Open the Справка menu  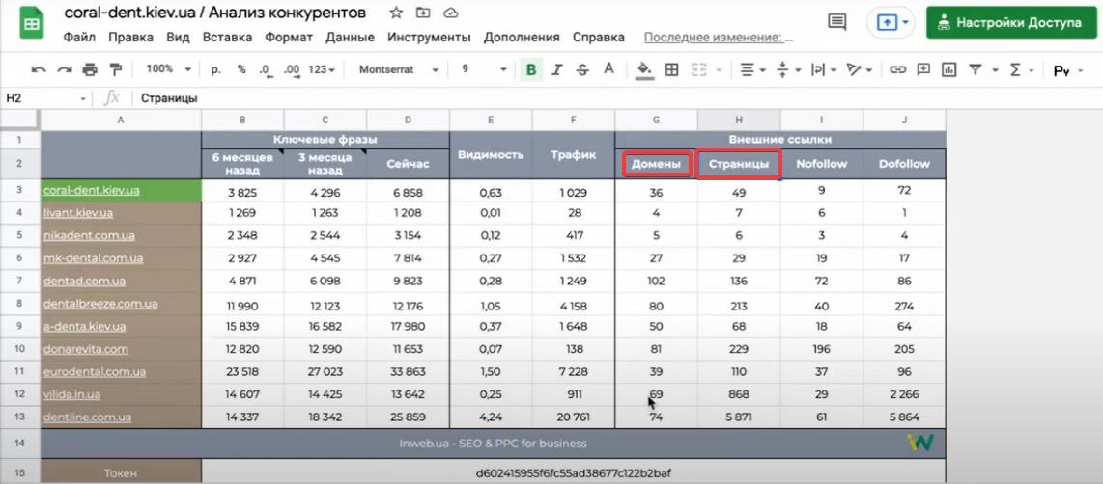coord(598,38)
